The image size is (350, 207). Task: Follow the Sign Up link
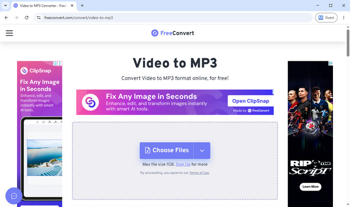pyautogui.click(x=183, y=164)
